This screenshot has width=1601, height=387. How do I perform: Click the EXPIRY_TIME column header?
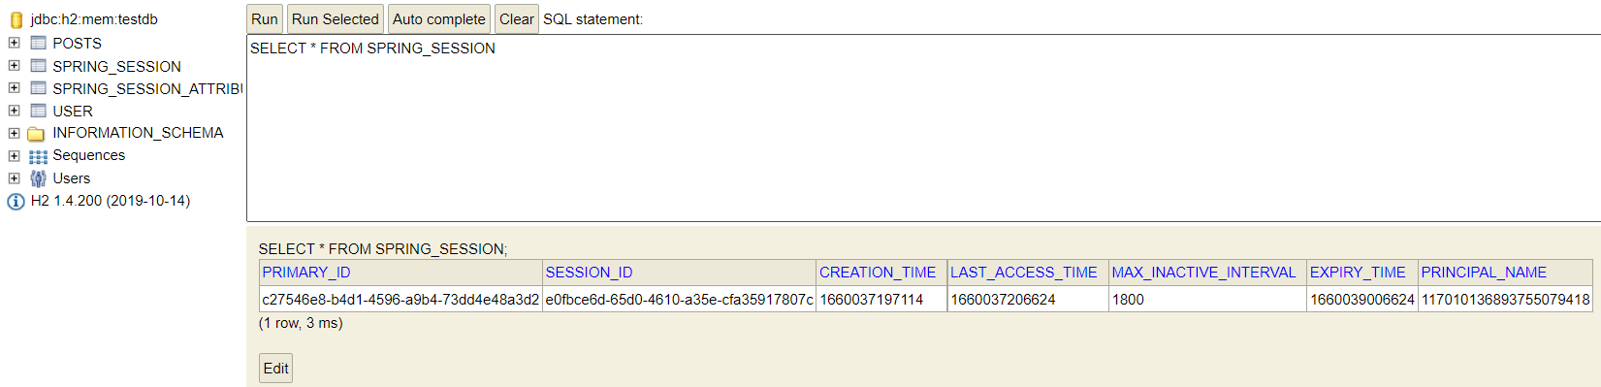1361,273
